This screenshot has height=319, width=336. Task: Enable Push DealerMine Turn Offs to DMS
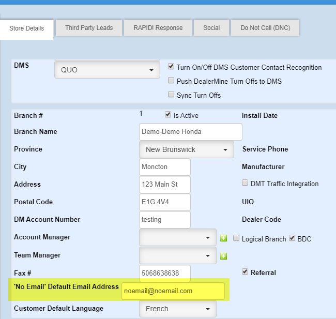(171, 81)
